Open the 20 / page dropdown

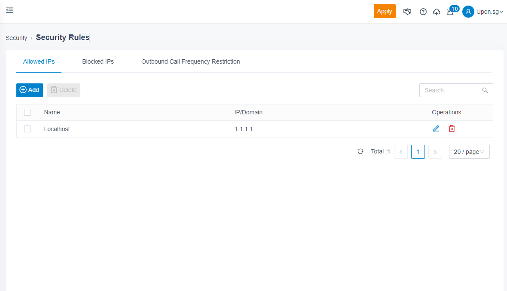click(x=469, y=152)
